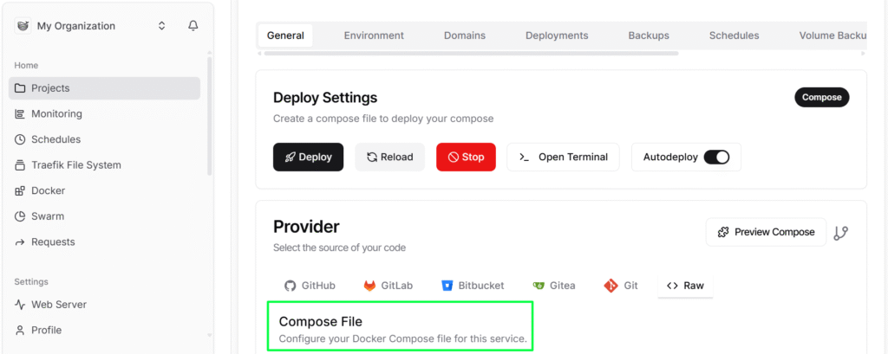Click the Preview Compose button

tap(766, 232)
